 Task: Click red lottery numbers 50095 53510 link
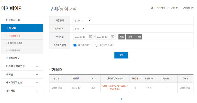tap(115, 88)
